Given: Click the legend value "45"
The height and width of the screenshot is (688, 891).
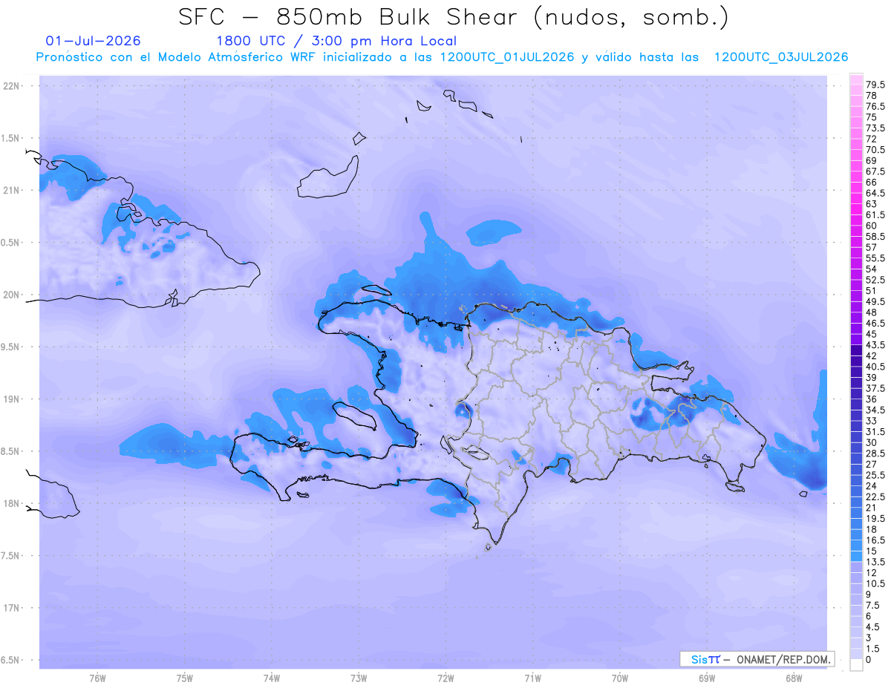Looking at the screenshot, I should point(871,333).
